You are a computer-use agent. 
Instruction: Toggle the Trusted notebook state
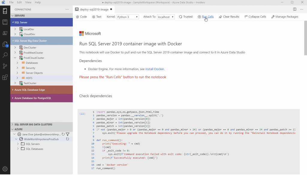click(x=186, y=17)
